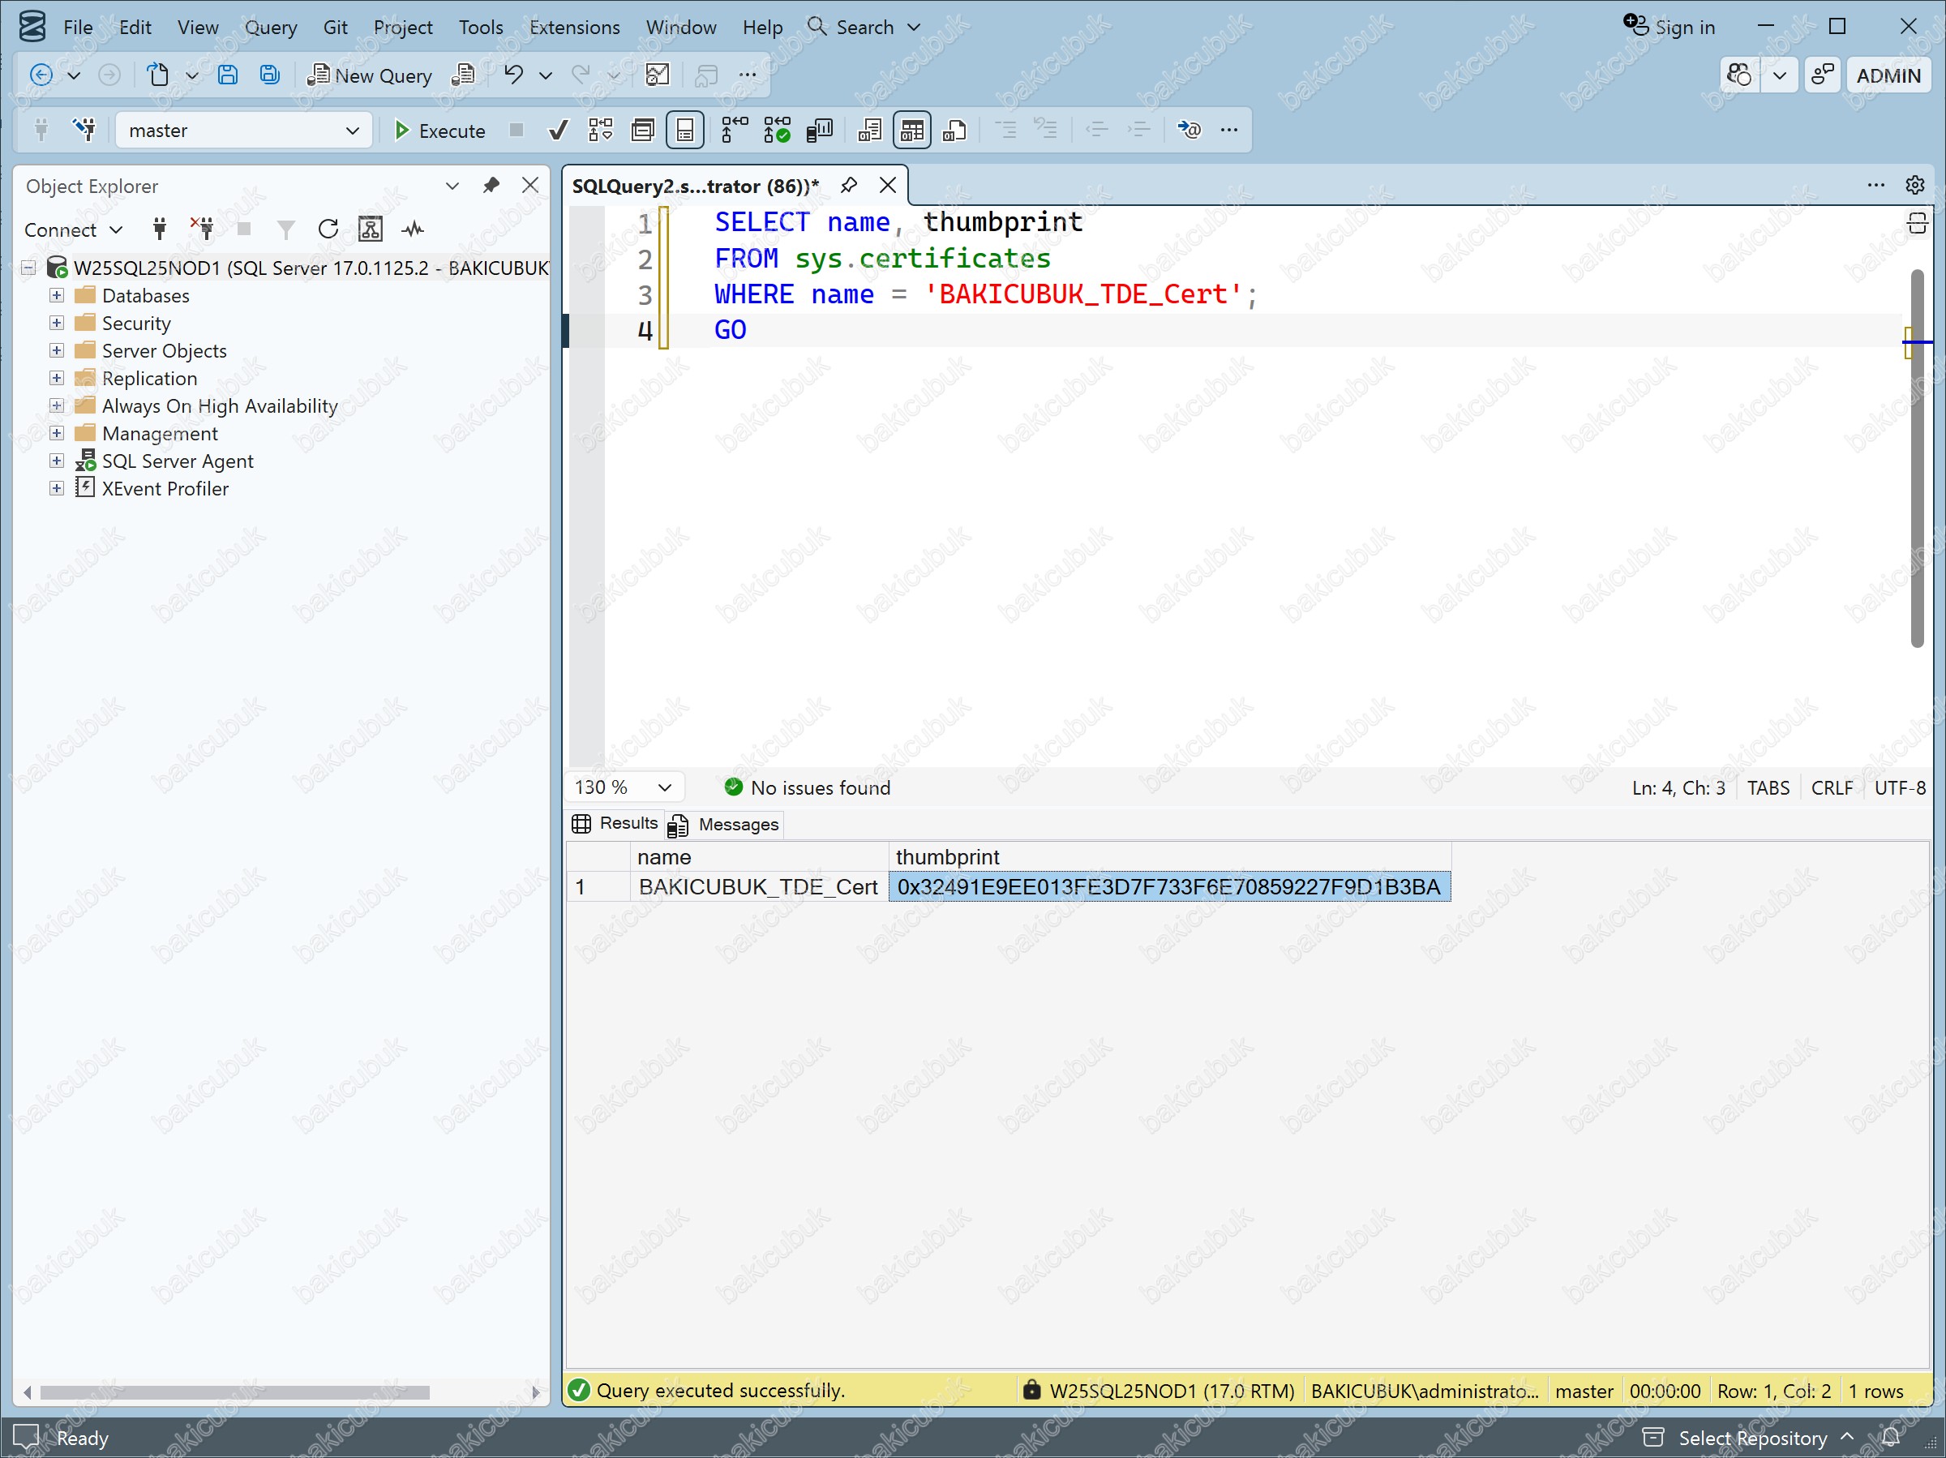Click Include Actual Execution Plan icon

(x=734, y=131)
